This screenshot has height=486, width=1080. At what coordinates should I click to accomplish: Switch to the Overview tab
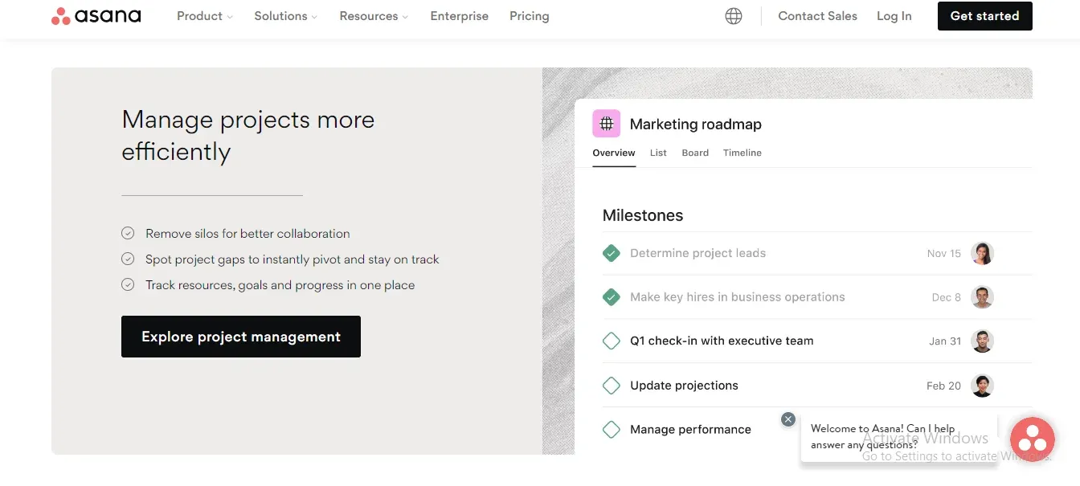614,153
